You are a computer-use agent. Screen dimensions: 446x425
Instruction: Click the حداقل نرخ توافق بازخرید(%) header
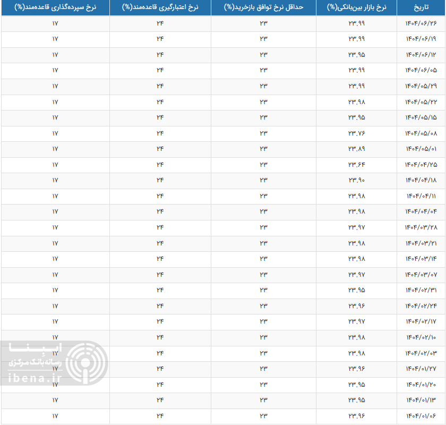click(263, 8)
